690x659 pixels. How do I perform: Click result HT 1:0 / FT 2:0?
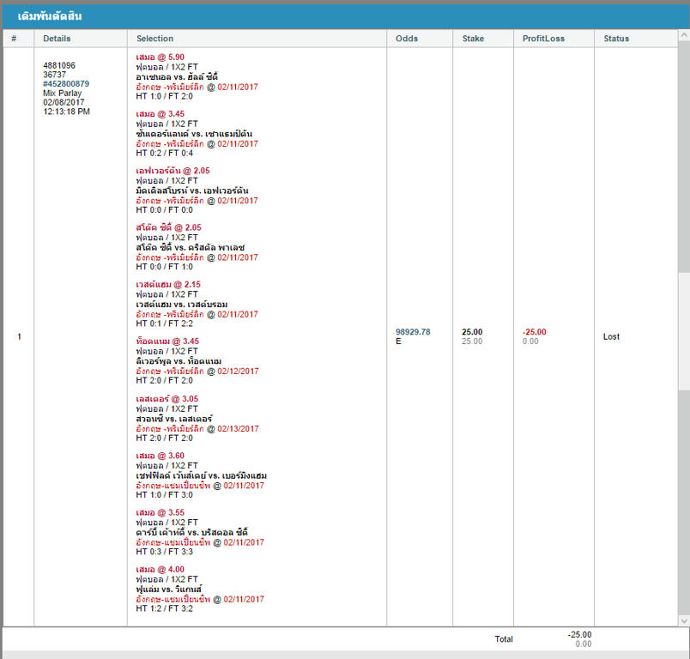point(164,96)
